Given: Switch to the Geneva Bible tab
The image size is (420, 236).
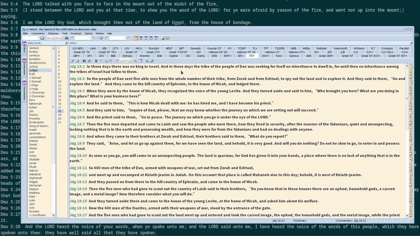Looking at the screenshot, I should tap(294, 56).
